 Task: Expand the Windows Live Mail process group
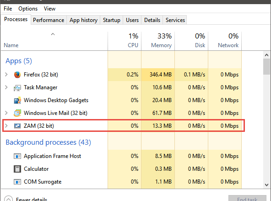coord(6,113)
